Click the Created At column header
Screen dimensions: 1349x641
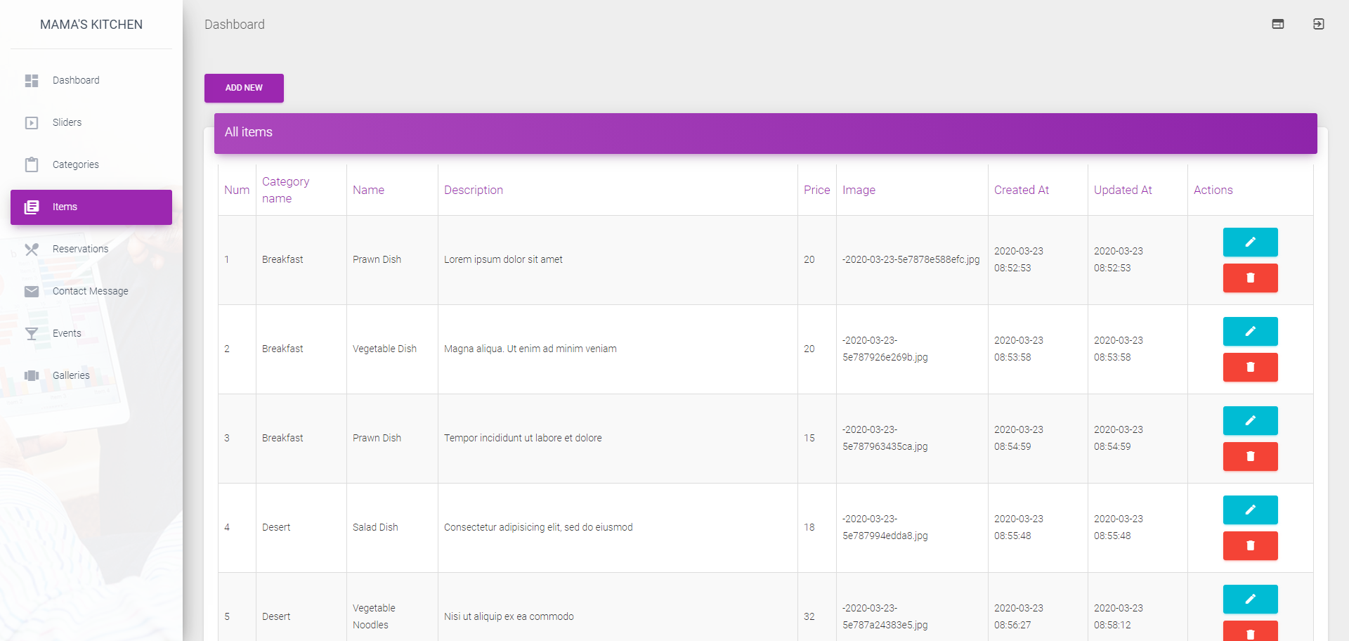pos(1021,190)
